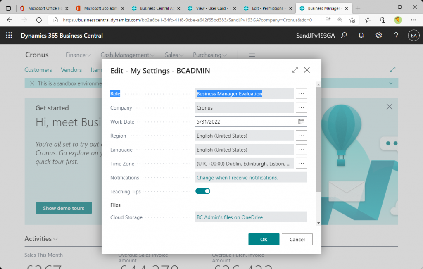This screenshot has width=423, height=269.
Task: Open Time Zone lookup with its ellipsis button
Action: [x=301, y=163]
